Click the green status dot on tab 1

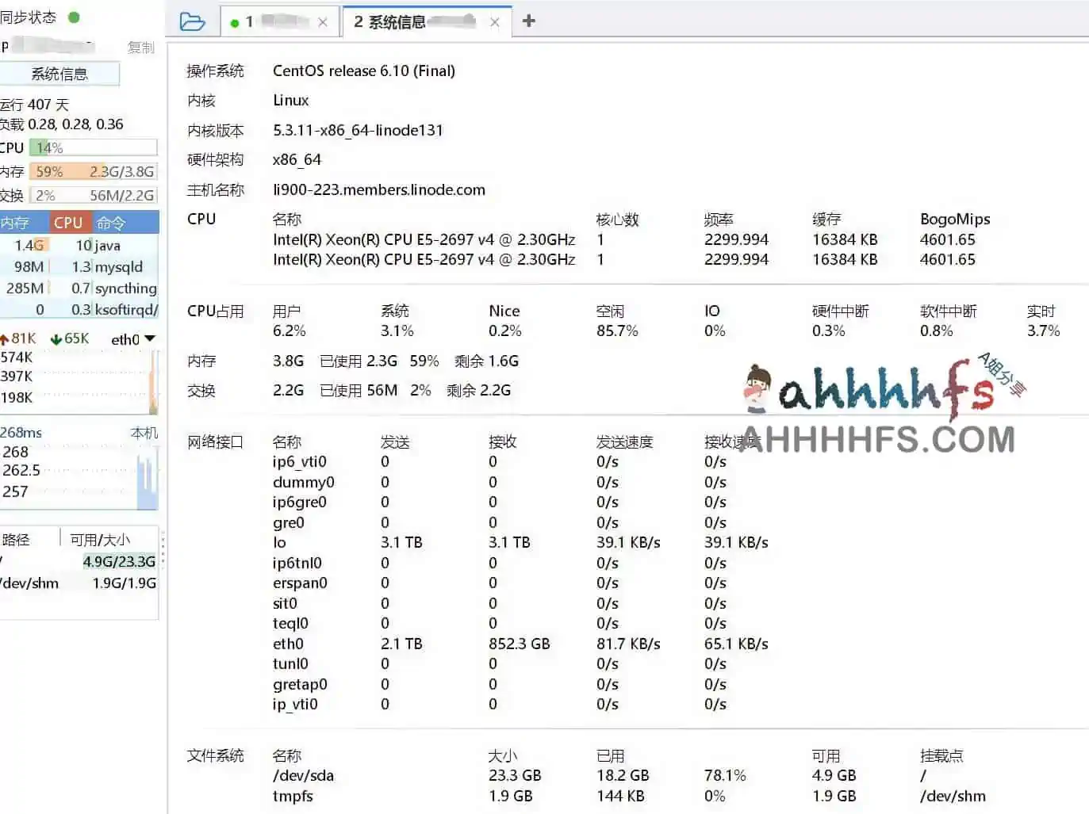click(235, 23)
